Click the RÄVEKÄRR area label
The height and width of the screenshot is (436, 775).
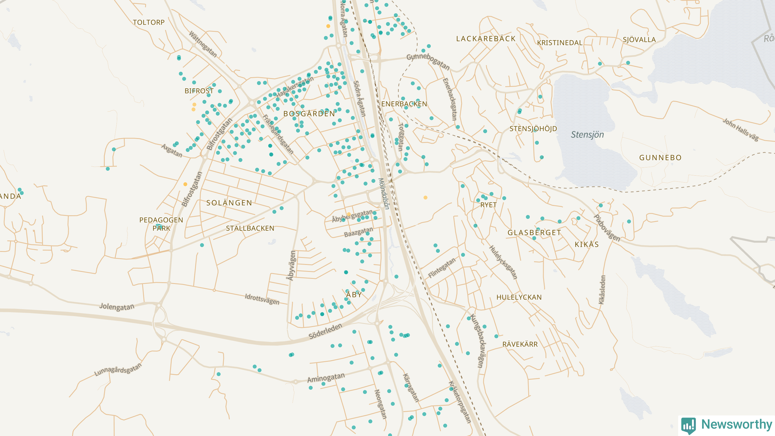[520, 344]
